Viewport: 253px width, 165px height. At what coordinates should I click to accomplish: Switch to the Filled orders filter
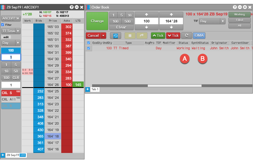[239, 20]
